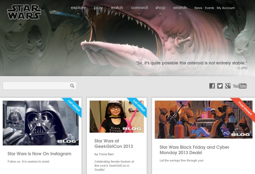Open My Account link
Screen dimensions: 255x174
[x=226, y=8]
